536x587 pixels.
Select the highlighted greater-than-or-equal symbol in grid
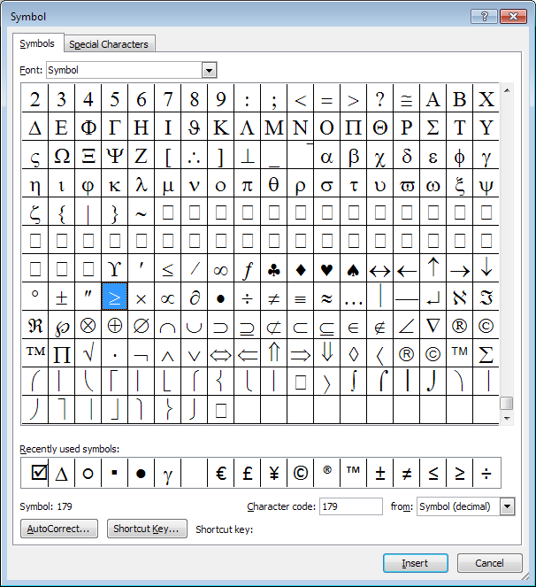tap(114, 297)
